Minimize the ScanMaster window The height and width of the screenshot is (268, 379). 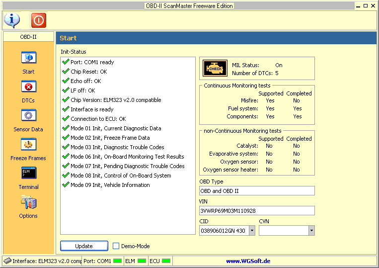point(358,6)
